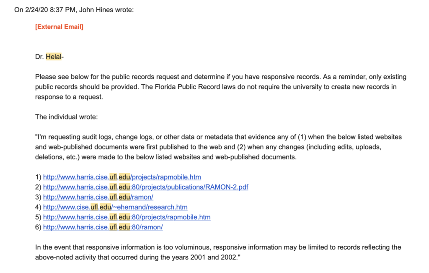Open the ~ehernand research.htm link

pos(115,207)
